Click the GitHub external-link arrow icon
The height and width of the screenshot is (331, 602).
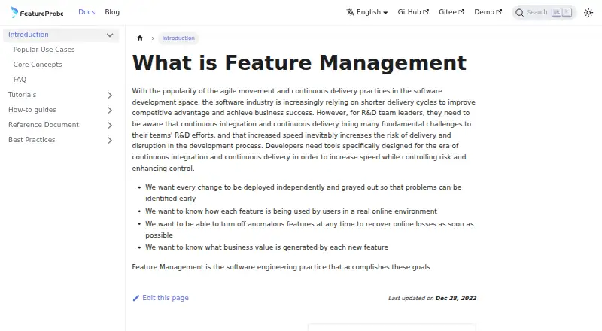(426, 12)
